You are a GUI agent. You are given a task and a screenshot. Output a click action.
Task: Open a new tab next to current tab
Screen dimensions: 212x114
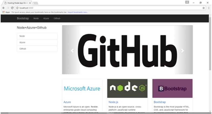(36, 3)
